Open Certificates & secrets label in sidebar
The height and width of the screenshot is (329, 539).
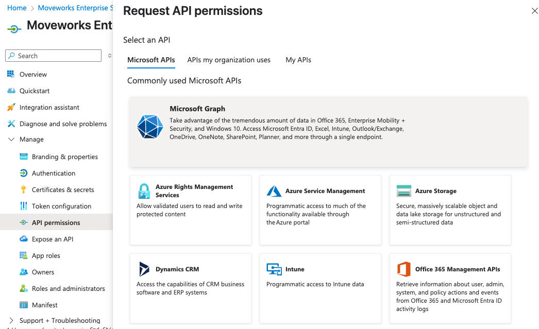pos(63,189)
